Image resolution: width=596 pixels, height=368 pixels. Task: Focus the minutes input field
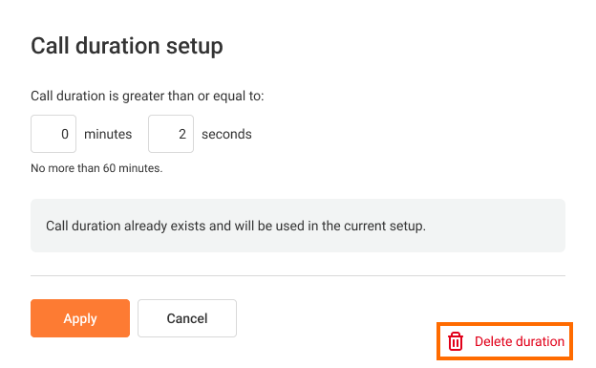53,134
